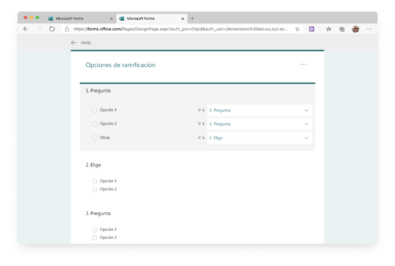Viewport: 395px width, 266px height.
Task: Open a new tab with the plus icon
Action: tap(192, 18)
